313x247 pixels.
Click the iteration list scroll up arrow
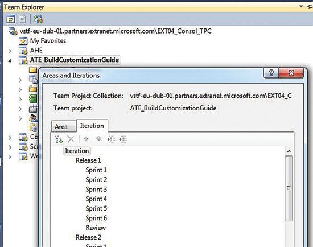[x=289, y=151]
